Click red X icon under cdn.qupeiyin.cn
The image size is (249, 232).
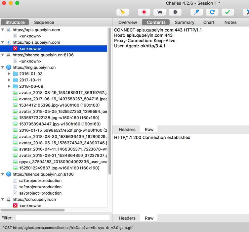[x=15, y=206]
